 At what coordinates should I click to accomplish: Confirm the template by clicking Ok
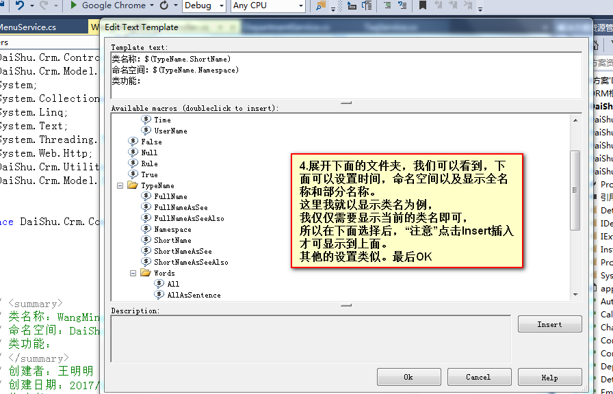(x=408, y=376)
